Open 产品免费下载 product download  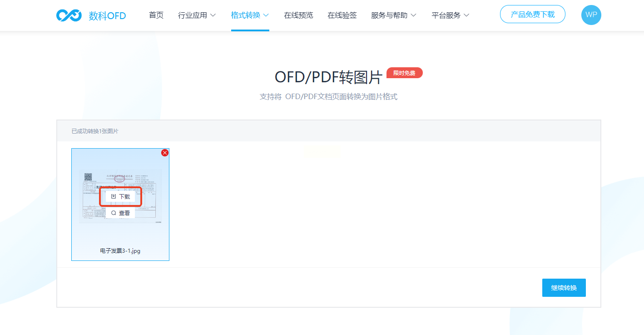[x=533, y=15]
